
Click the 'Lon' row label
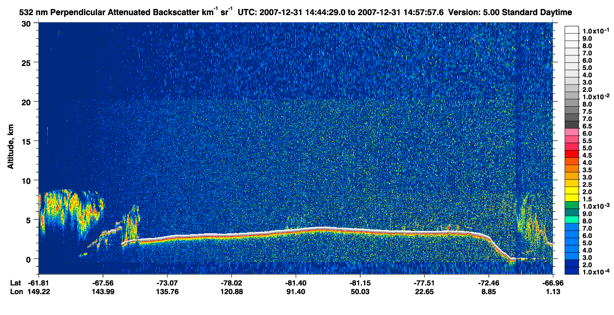click(16, 292)
